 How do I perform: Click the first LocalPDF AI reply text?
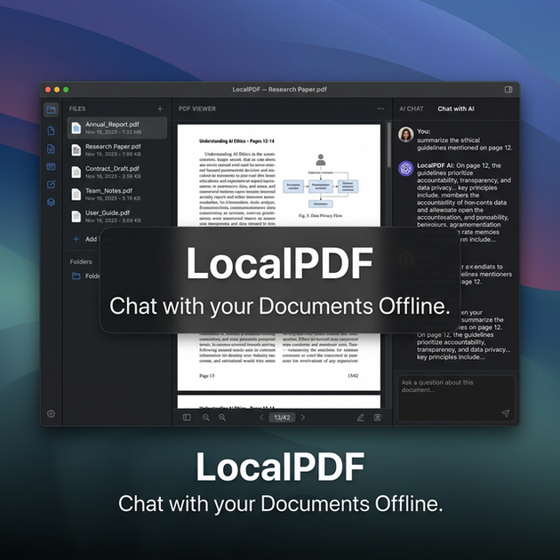point(464,202)
